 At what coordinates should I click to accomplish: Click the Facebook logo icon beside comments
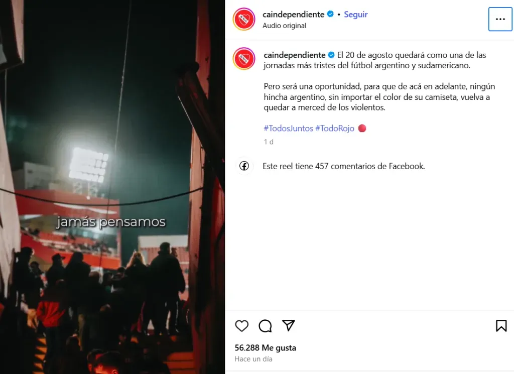pyautogui.click(x=244, y=166)
